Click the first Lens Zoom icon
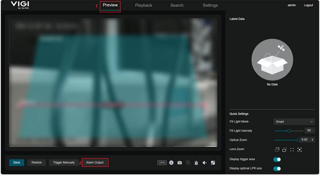This screenshot has height=175, width=320. coord(277,150)
